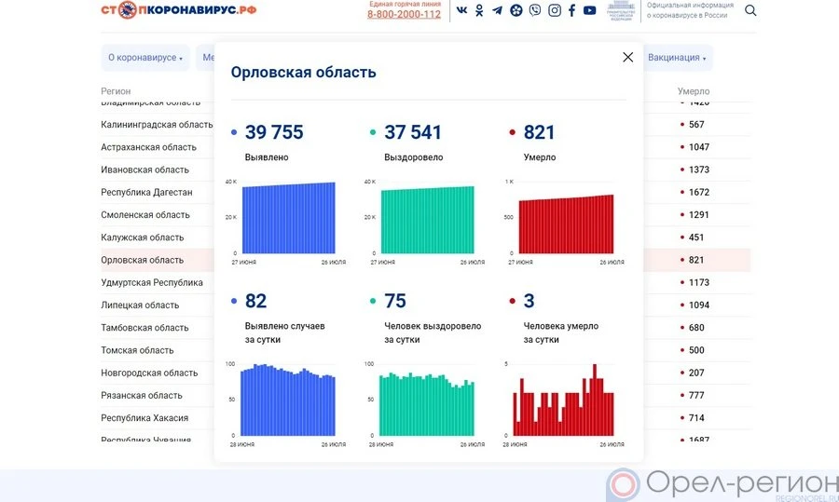Select Калининградская область in region list

tap(157, 125)
